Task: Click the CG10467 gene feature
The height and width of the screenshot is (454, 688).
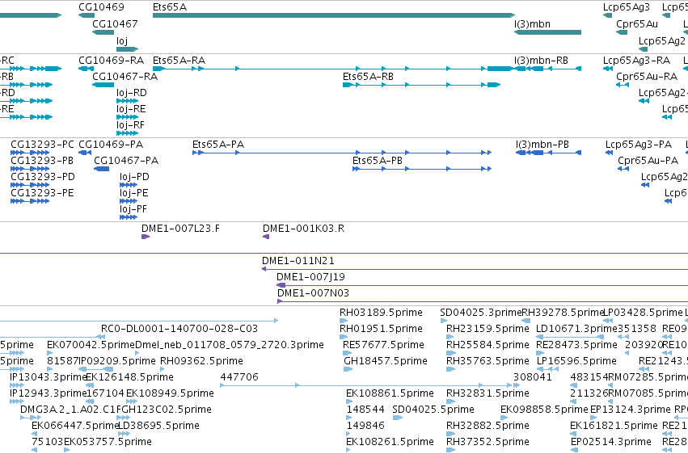Action: click(x=103, y=32)
